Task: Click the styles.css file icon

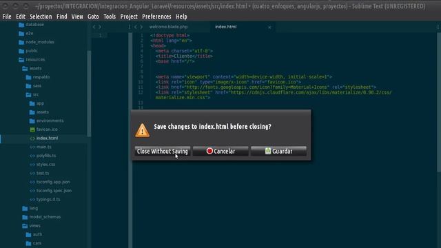Action: click(x=32, y=165)
